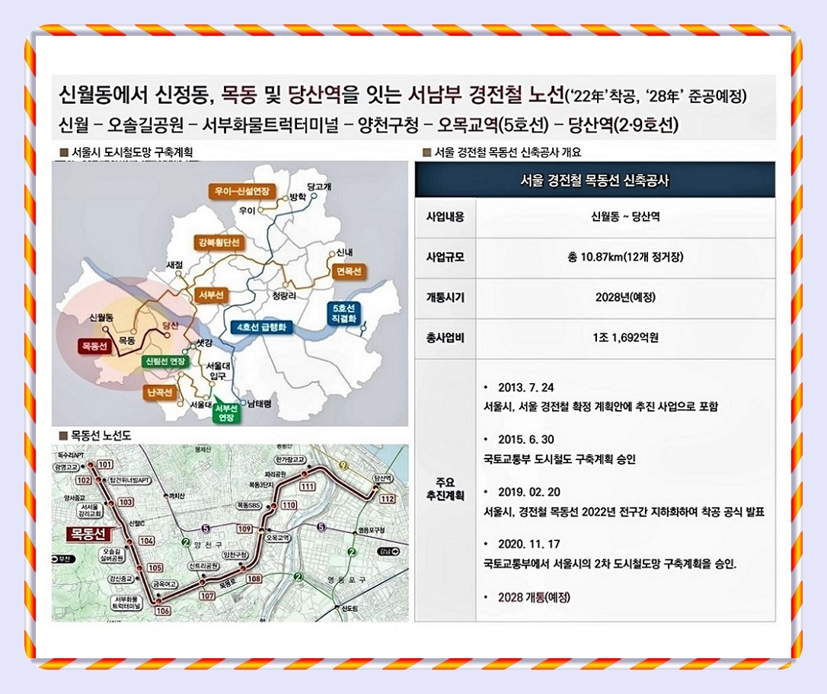Screen dimensions: 827x694
Task: Click the 서부선 orange label near 새절
Action: click(212, 295)
